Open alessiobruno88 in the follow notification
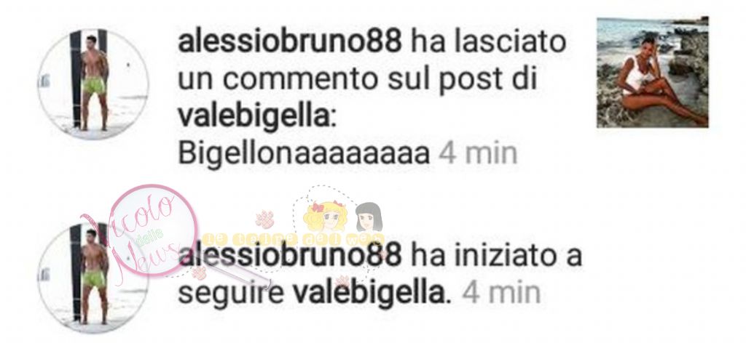This screenshot has width=746, height=343. [x=290, y=257]
